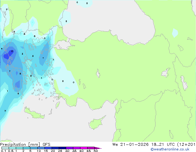Pick the legend swatch between 45 and 50
196x152 pixels.
[x=91, y=148]
